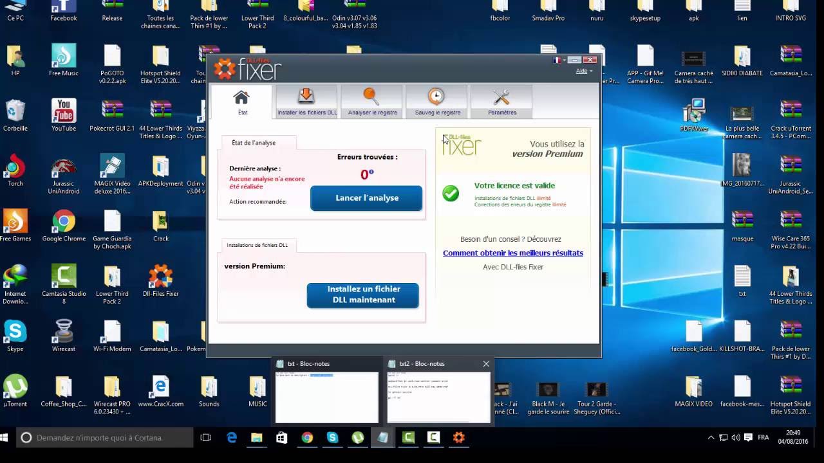Open Comment obtenir les meilleurs résultats link
Image resolution: width=824 pixels, height=463 pixels.
point(513,253)
